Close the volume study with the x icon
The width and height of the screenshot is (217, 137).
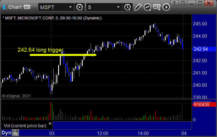pyautogui.click(x=50, y=123)
